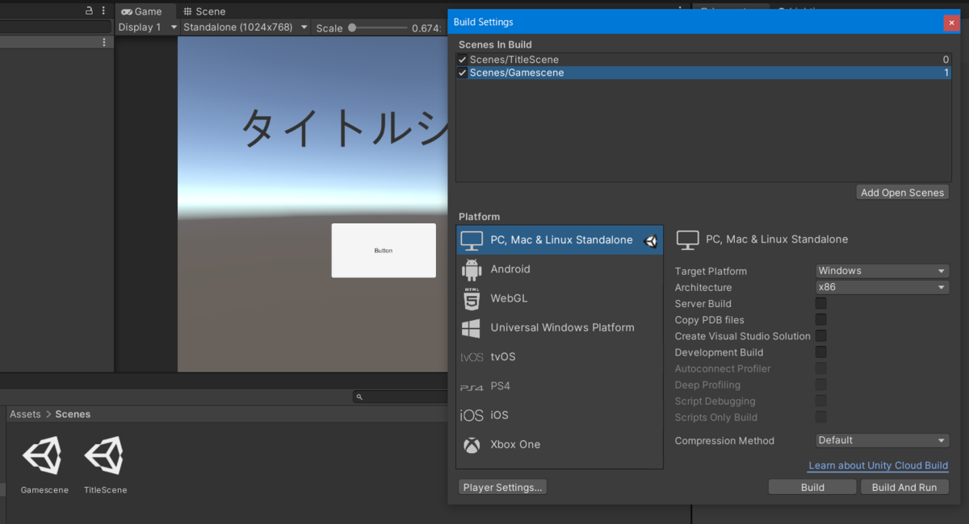This screenshot has height=524, width=969.
Task: Click the lock icon in the left panel header
Action: [90, 10]
